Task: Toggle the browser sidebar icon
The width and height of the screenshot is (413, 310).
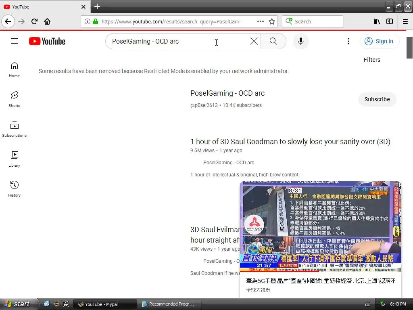Action: coord(390,22)
